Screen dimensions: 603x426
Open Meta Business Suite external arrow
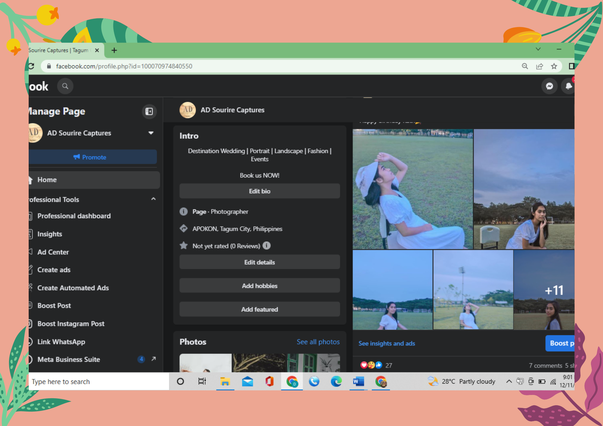click(x=153, y=359)
